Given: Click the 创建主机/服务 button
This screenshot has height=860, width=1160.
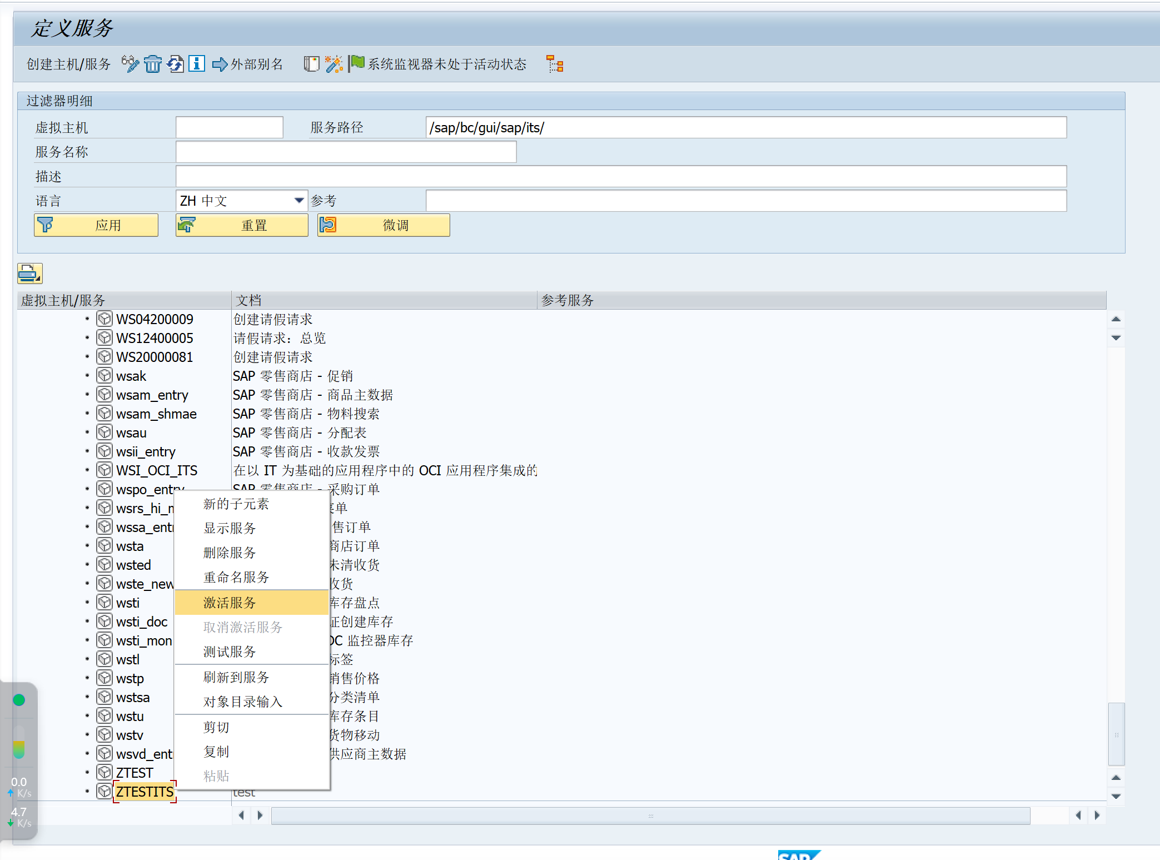Looking at the screenshot, I should 68,64.
